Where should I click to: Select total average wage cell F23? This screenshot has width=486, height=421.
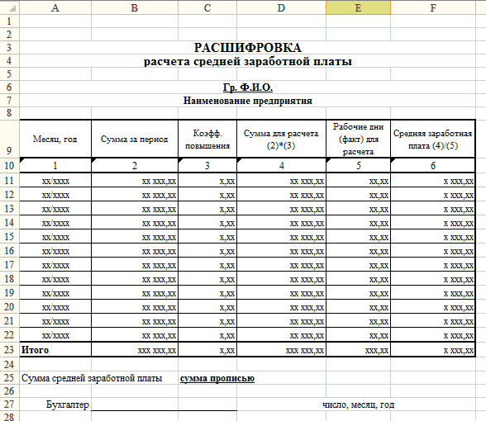tap(433, 350)
